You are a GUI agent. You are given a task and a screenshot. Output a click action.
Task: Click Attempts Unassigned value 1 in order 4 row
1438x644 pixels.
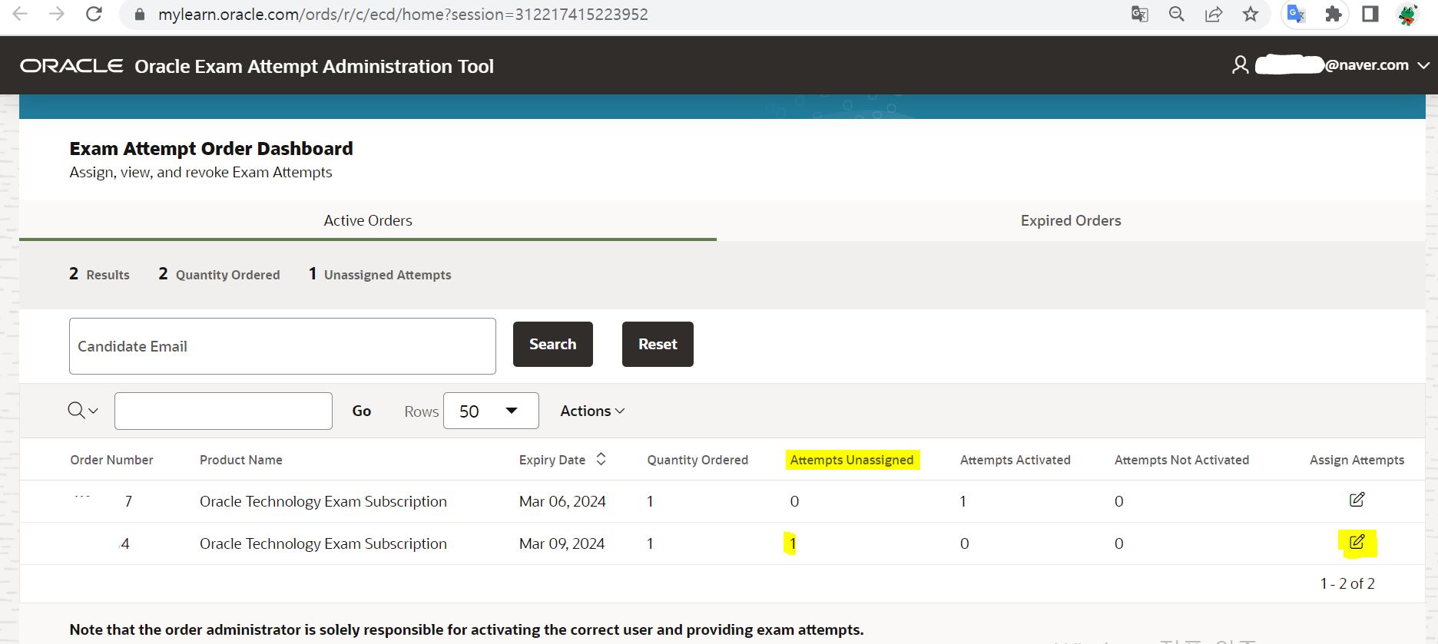(793, 543)
